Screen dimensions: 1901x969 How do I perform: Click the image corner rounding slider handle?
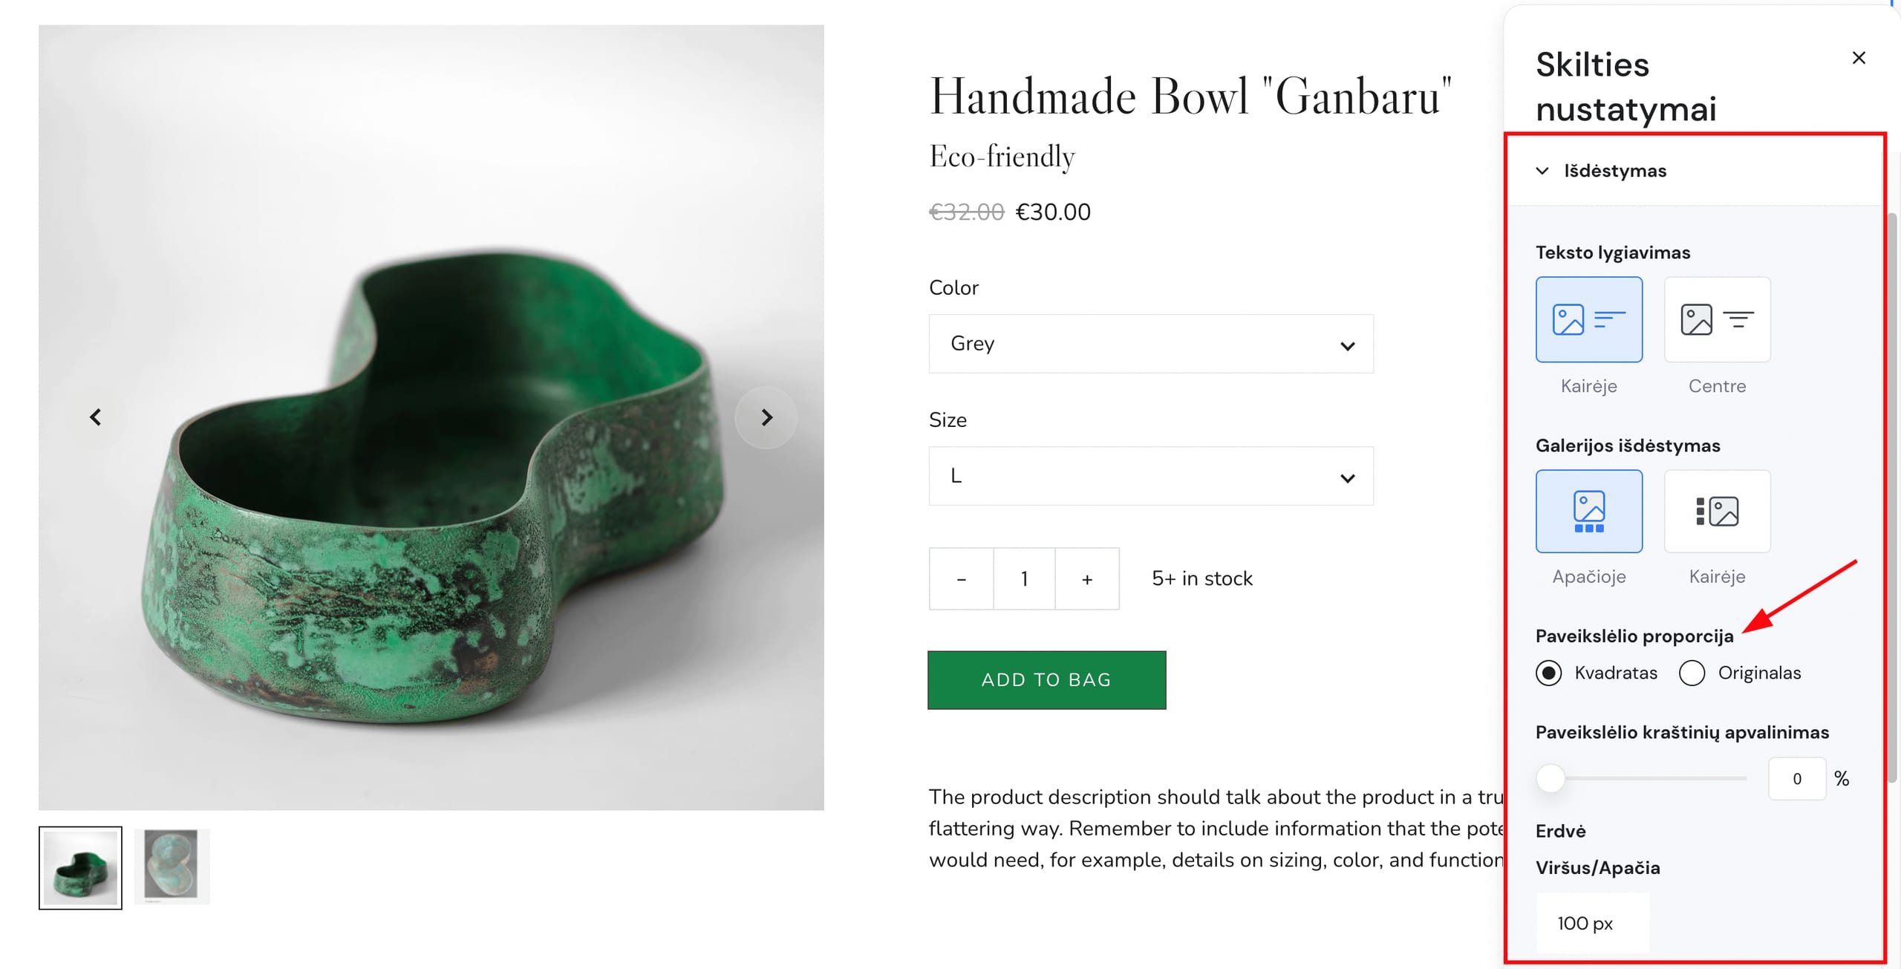point(1551,778)
